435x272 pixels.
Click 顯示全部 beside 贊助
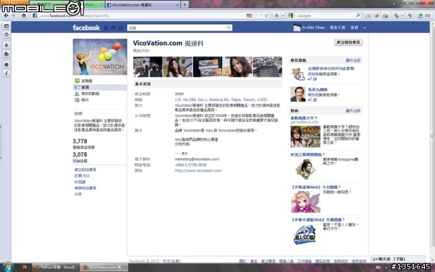click(353, 111)
